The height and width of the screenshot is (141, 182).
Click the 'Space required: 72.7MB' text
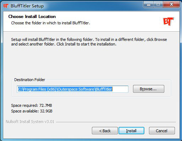point(32,105)
